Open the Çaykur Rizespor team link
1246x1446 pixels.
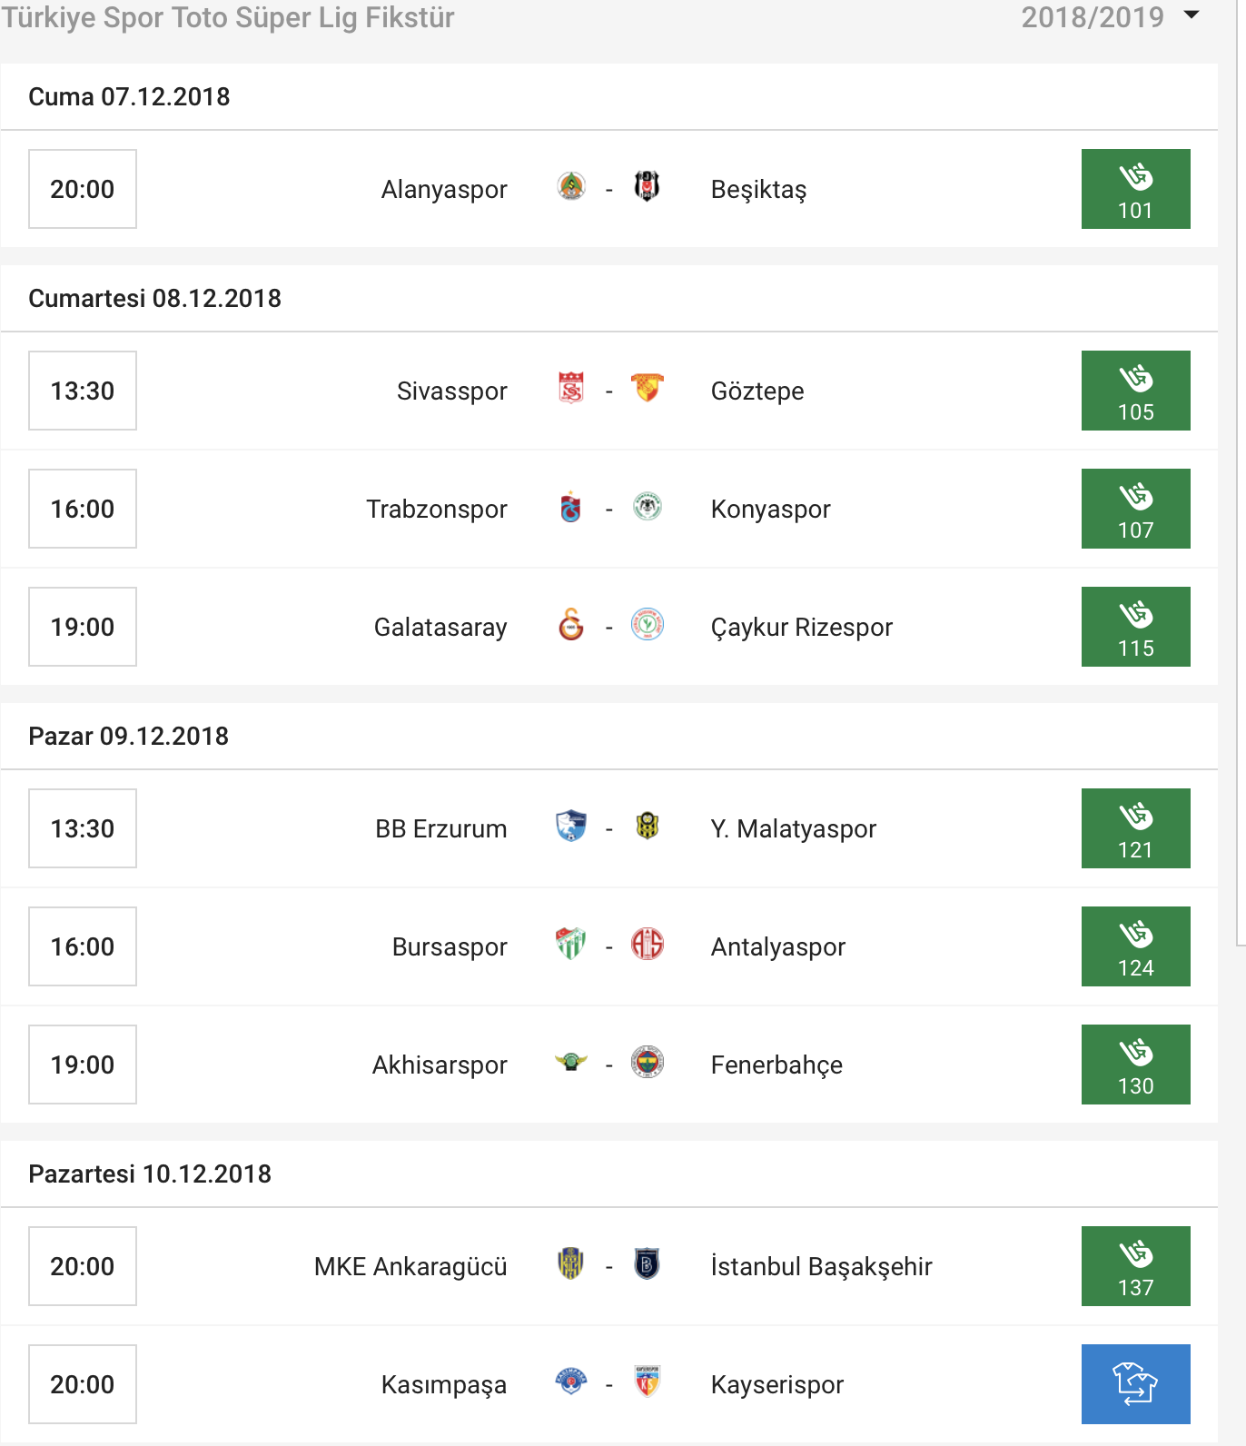[x=801, y=627]
